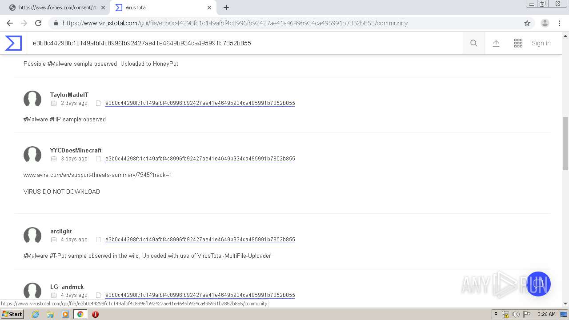Launch Internet Explorer from the taskbar
Viewport: 569px width, 320px height.
tap(35, 314)
